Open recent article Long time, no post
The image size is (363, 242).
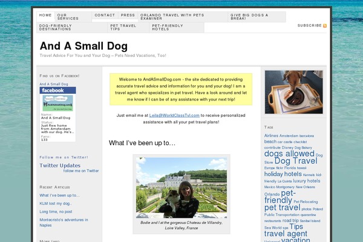click(x=56, y=212)
